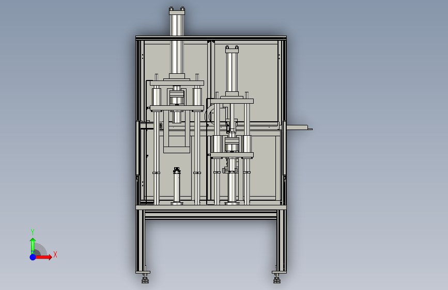This screenshot has width=448, height=290.
Task: Click the blue Z axis ball of triad
Action: 33,257
